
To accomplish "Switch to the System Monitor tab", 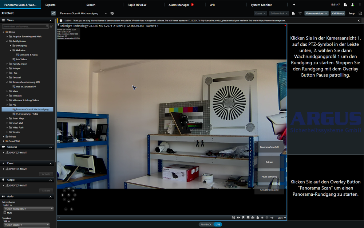I will [x=261, y=5].
